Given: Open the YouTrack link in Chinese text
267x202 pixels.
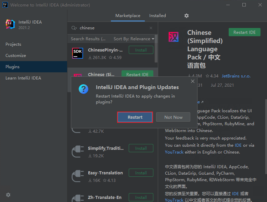Looking at the screenshot, I should pyautogui.click(x=174, y=200).
